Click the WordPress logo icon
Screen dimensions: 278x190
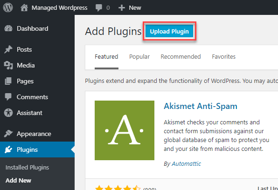8,7
